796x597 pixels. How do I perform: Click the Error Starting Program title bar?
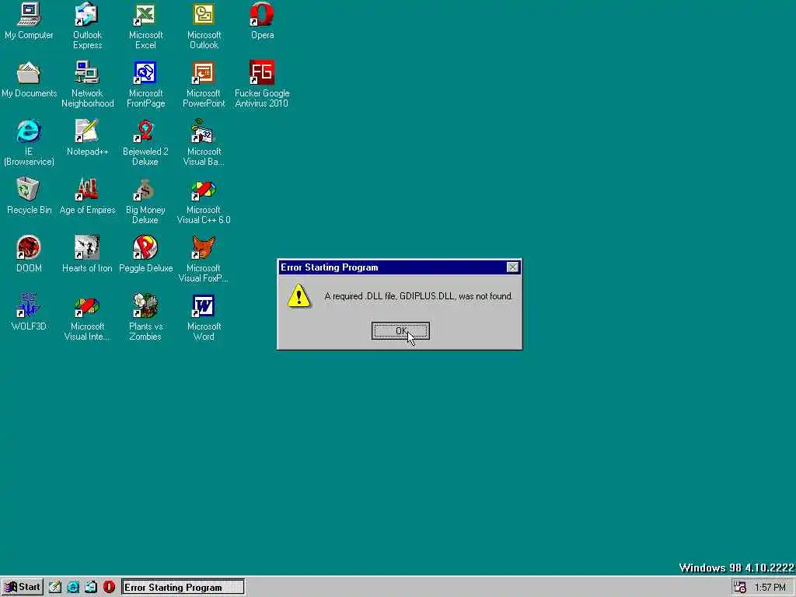(400, 267)
